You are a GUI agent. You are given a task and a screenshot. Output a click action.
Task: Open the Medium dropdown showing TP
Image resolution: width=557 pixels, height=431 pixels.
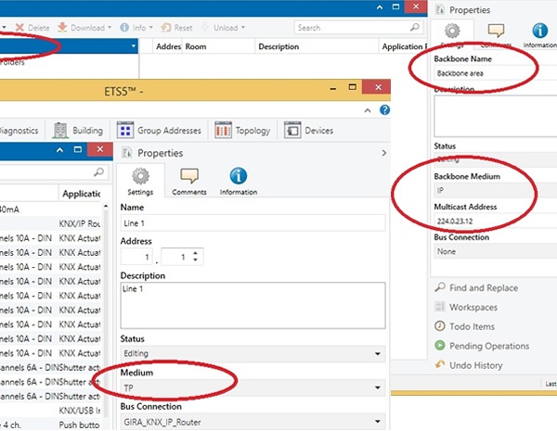[x=253, y=388]
